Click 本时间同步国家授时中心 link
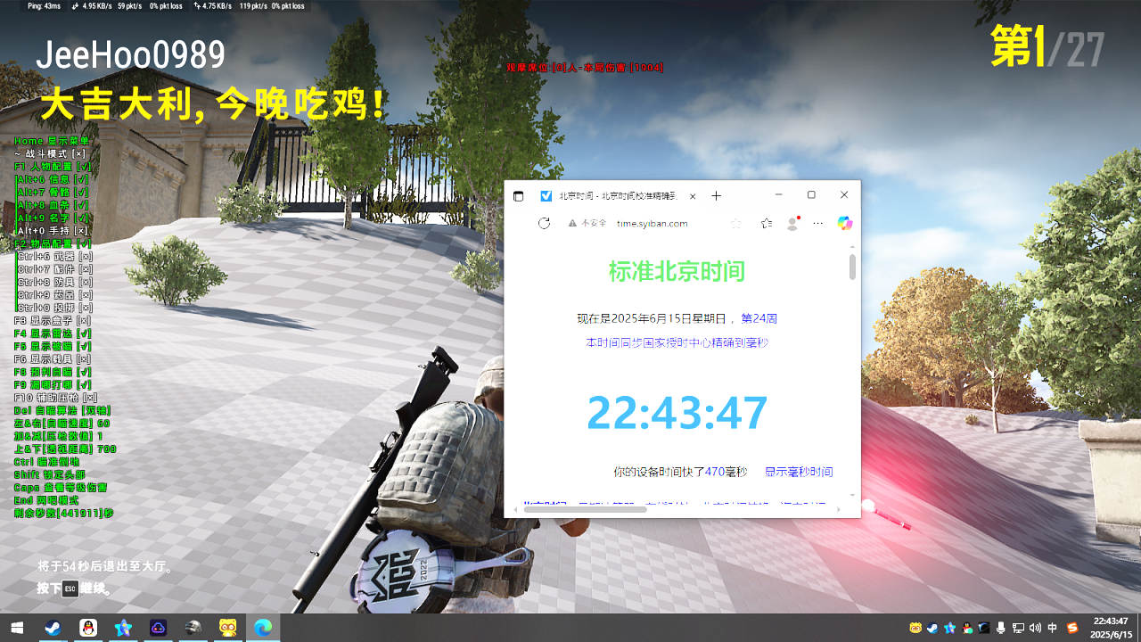Viewport: 1141px width, 642px height. 677,342
